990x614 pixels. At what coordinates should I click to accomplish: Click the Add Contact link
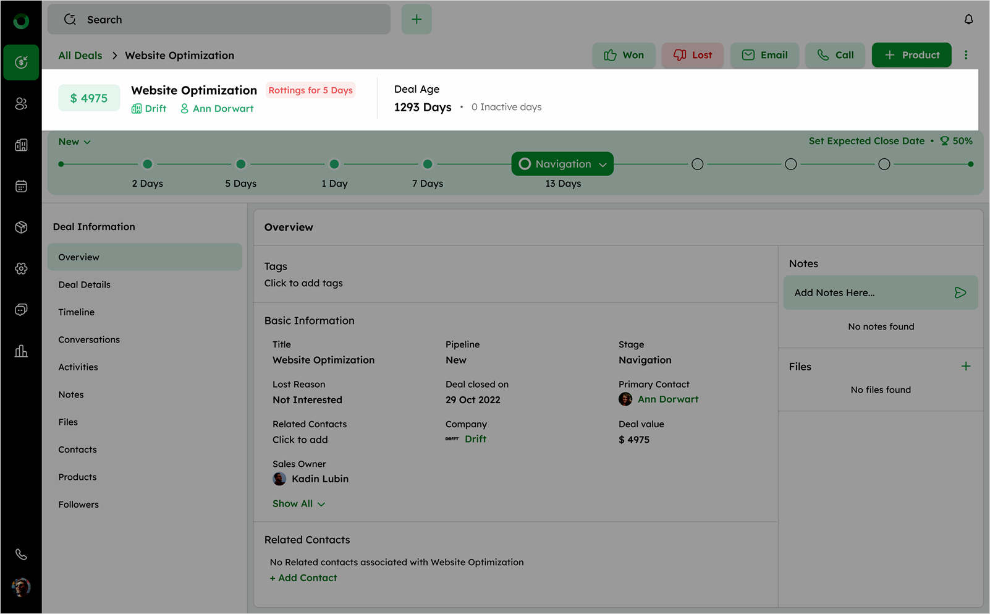pos(303,578)
